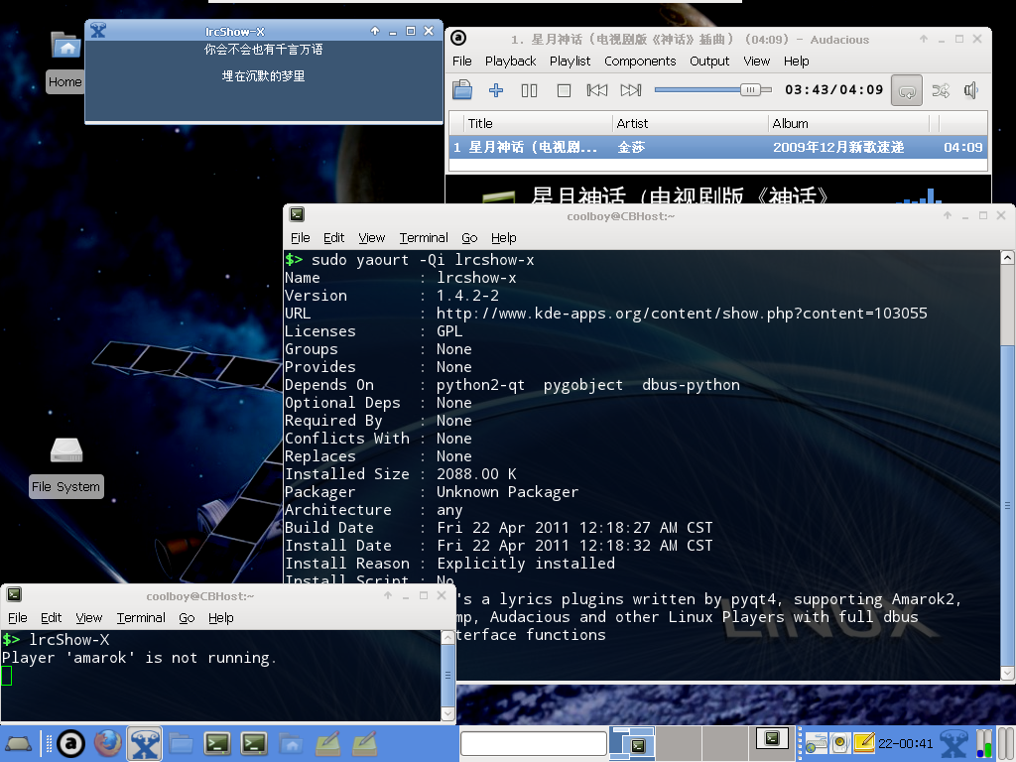Viewport: 1016px width, 762px height.
Task: Click the kde-apps.org URL in terminal output
Action: [682, 314]
